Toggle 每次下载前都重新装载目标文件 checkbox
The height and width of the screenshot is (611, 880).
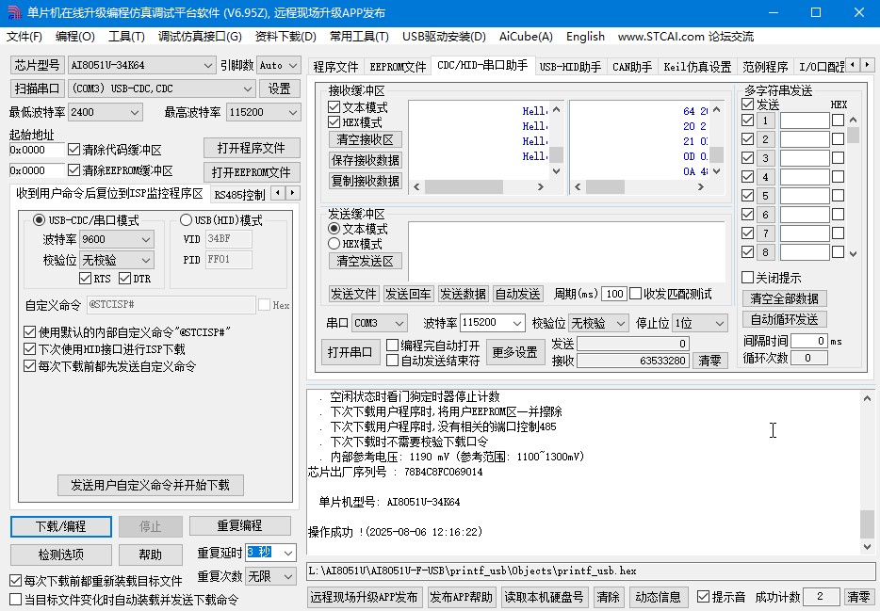[x=15, y=580]
